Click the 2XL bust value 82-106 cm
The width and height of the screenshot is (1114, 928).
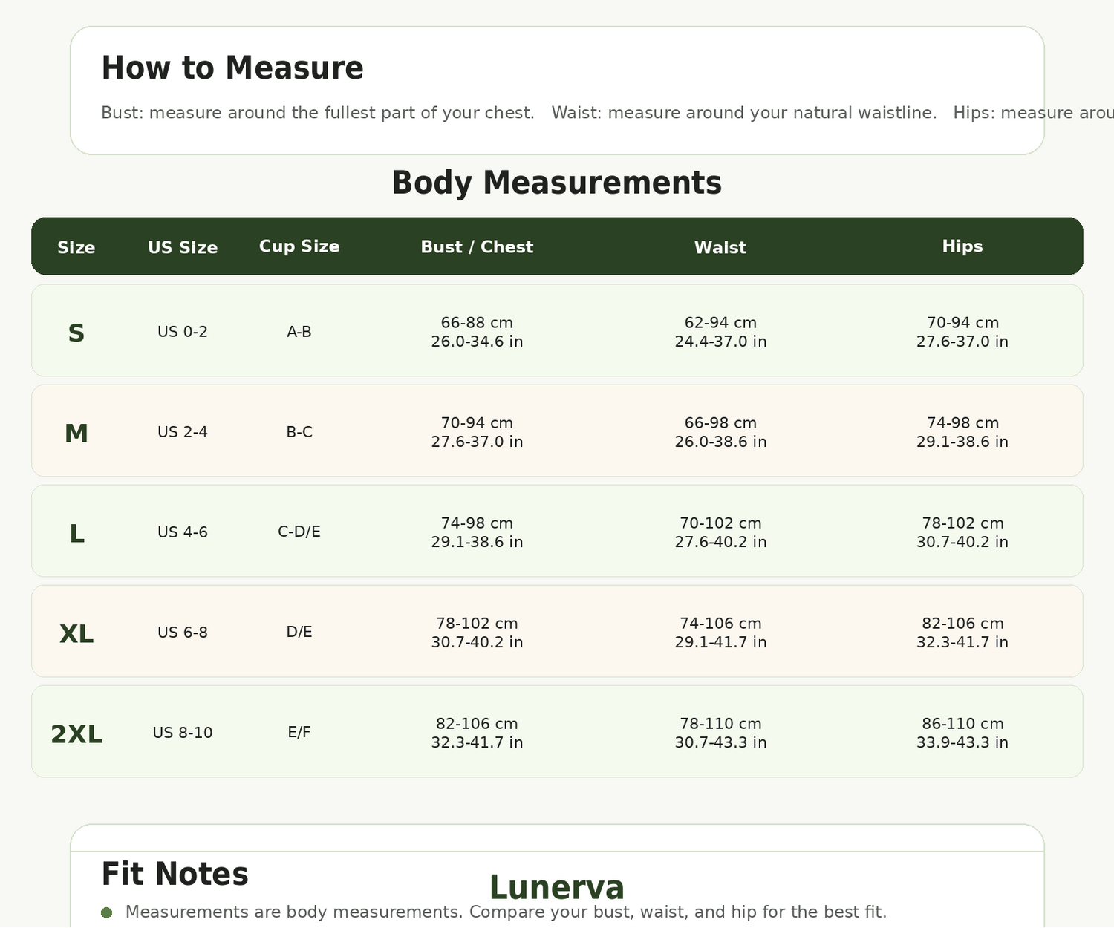click(477, 724)
